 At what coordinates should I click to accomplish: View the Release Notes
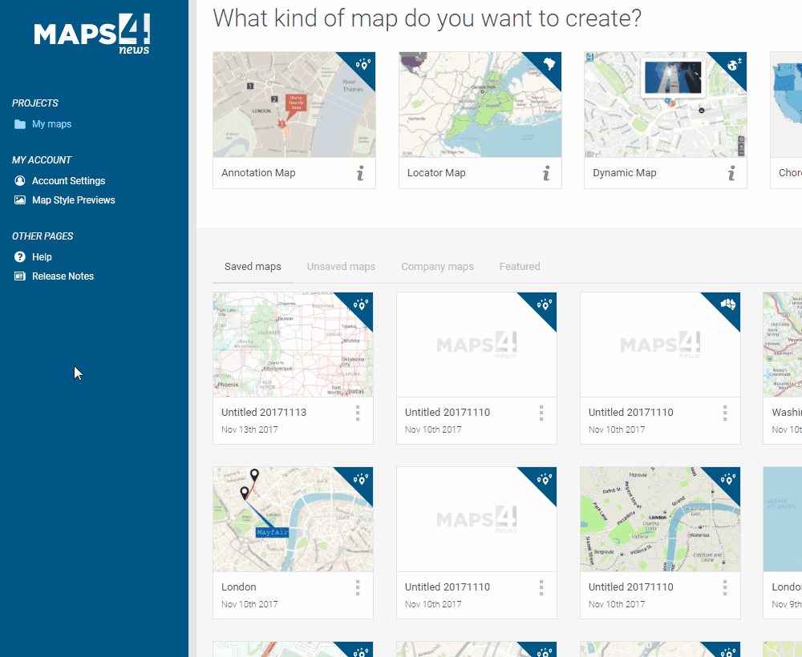(x=63, y=276)
